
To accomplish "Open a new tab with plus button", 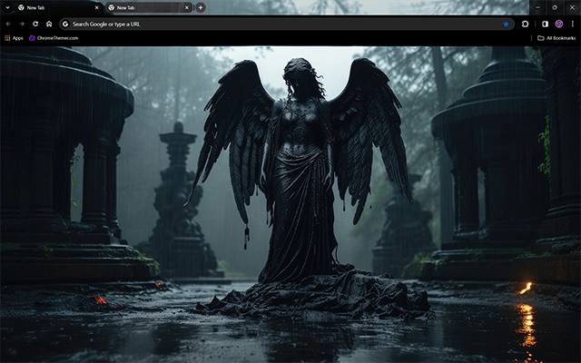I will click(x=201, y=7).
